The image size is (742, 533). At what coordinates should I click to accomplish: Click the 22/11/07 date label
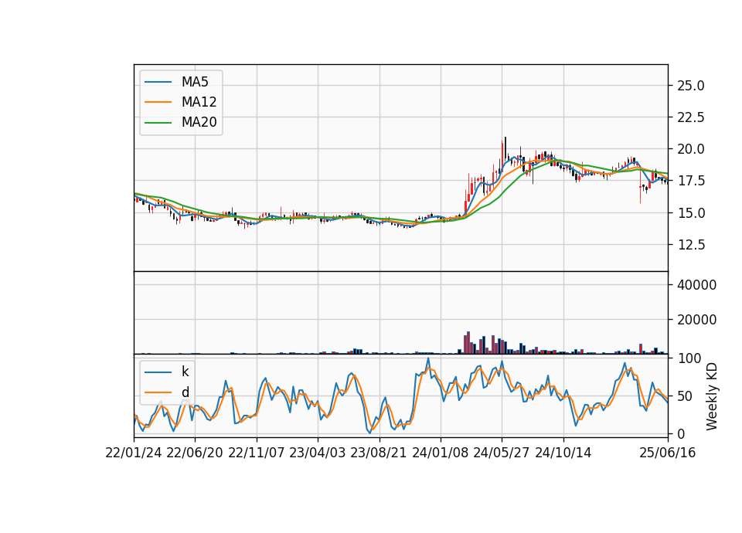[257, 453]
